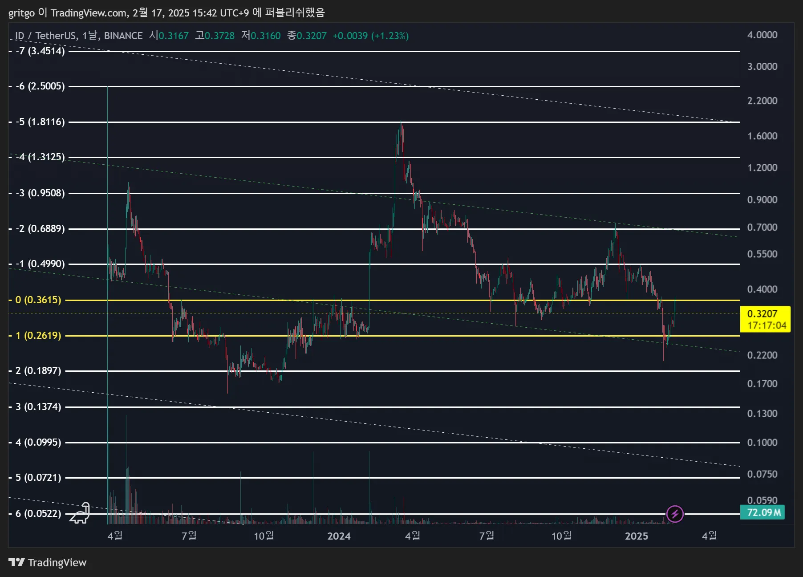
Task: Select the Fibonacci level -6 (2.5005) label
Action: (x=40, y=86)
